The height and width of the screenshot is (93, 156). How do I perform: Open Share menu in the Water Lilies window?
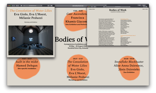(x=48, y=6)
